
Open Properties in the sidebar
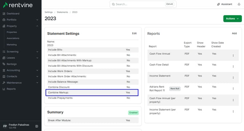(x=12, y=32)
